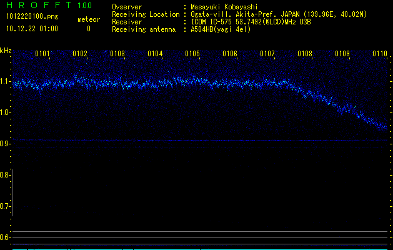
Task: Click the 0110 time marker
Action: [x=380, y=54]
